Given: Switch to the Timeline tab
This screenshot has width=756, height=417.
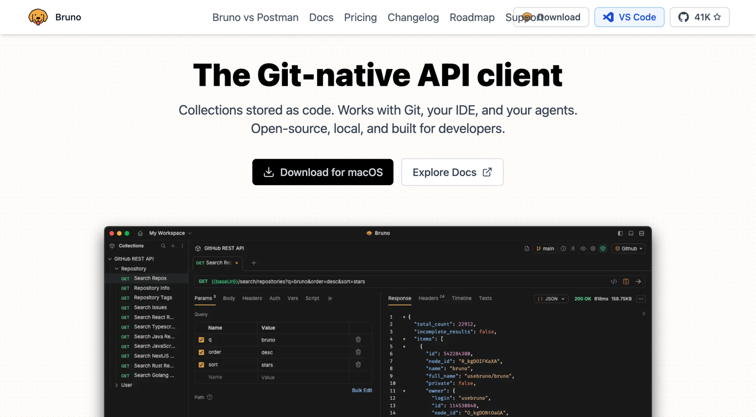Looking at the screenshot, I should tap(462, 298).
